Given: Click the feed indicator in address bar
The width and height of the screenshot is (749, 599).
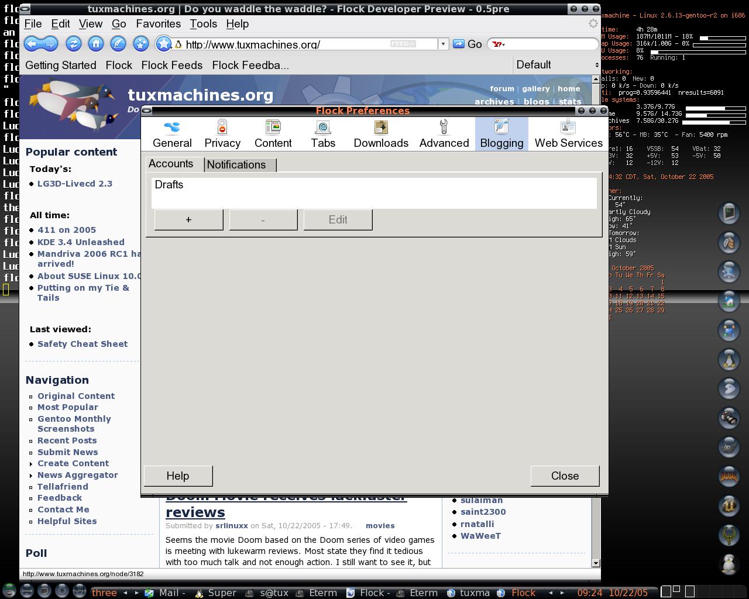Looking at the screenshot, I should pyautogui.click(x=403, y=44).
